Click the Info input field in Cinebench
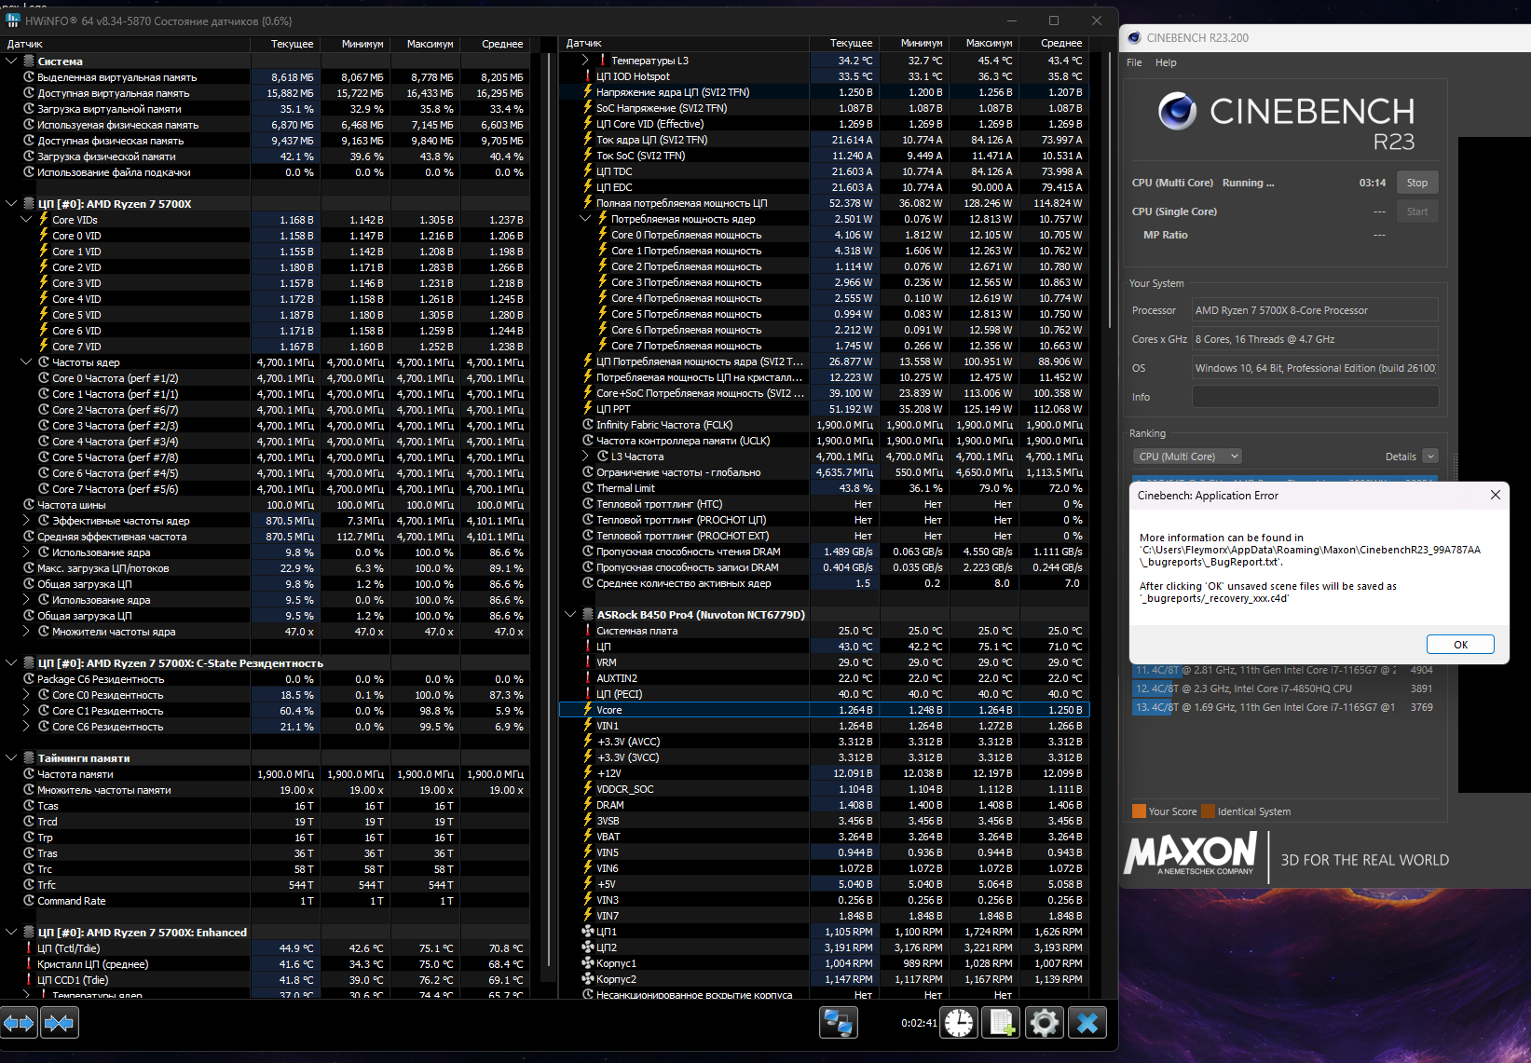 (x=1316, y=397)
